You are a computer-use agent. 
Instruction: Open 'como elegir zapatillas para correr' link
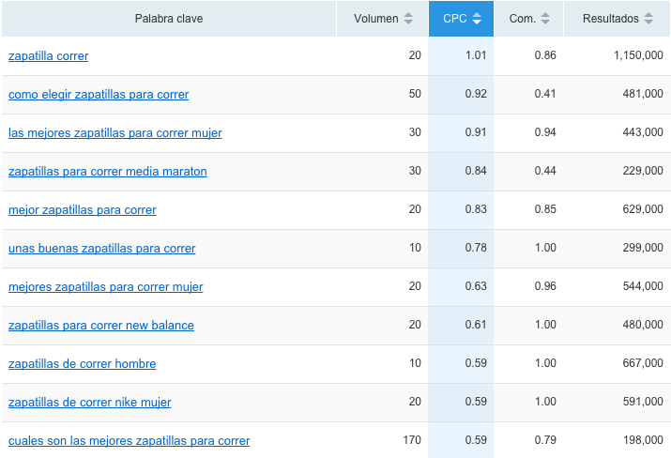(99, 95)
